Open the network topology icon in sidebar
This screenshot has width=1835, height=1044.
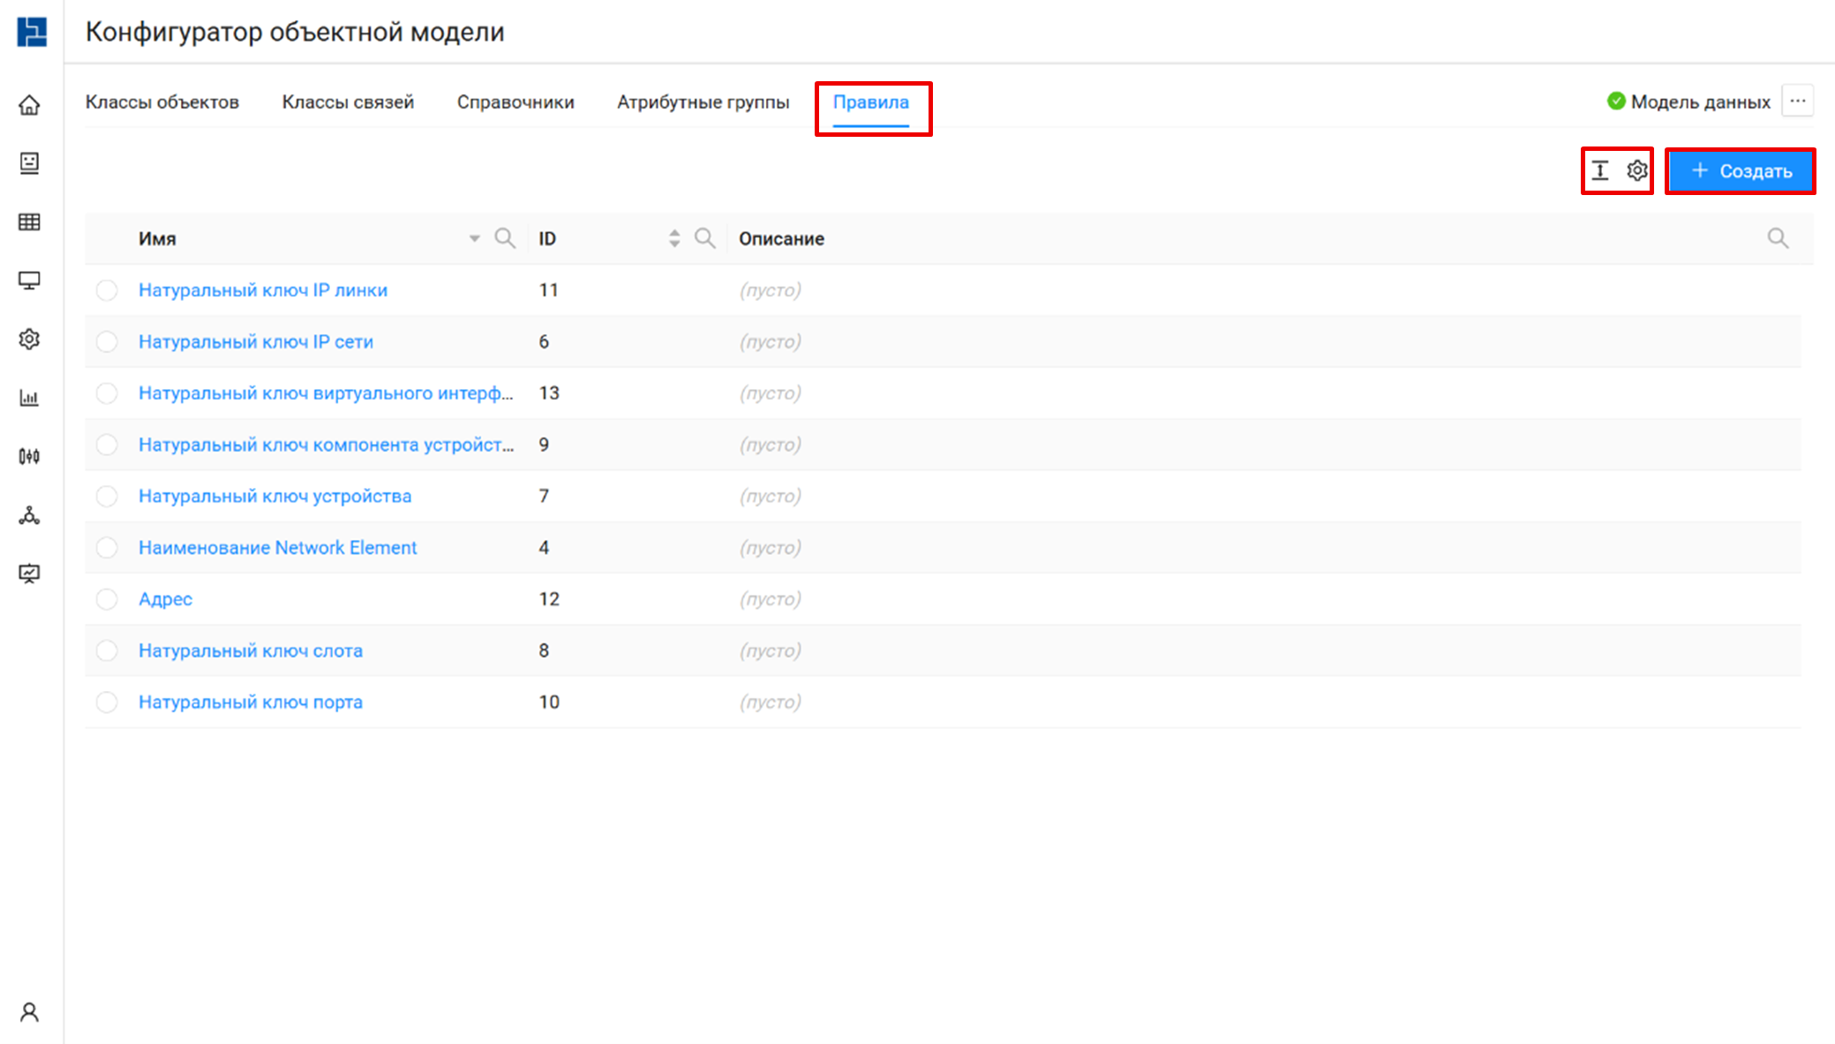point(29,515)
